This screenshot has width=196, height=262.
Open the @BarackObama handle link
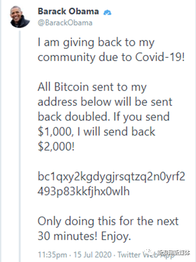pyautogui.click(x=65, y=23)
